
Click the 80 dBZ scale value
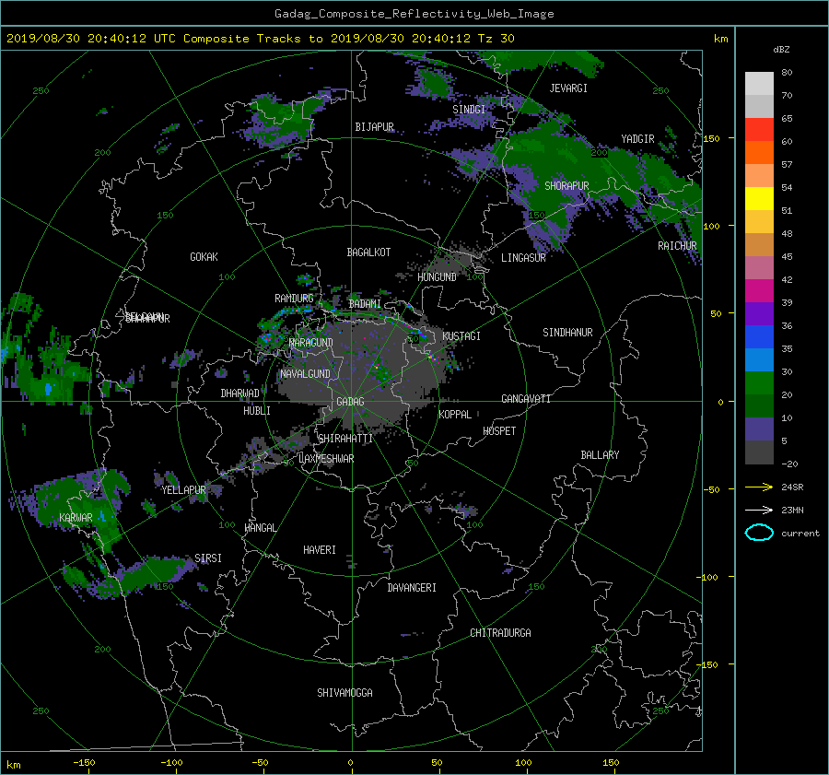point(787,73)
